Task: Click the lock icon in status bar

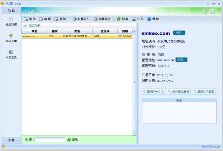Action: (3, 147)
